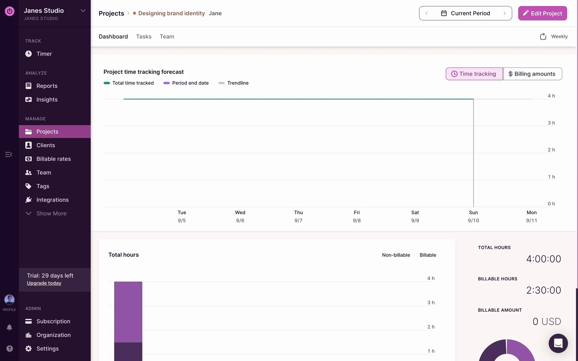578x361 pixels.
Task: Go to previous period arrow
Action: click(x=426, y=13)
